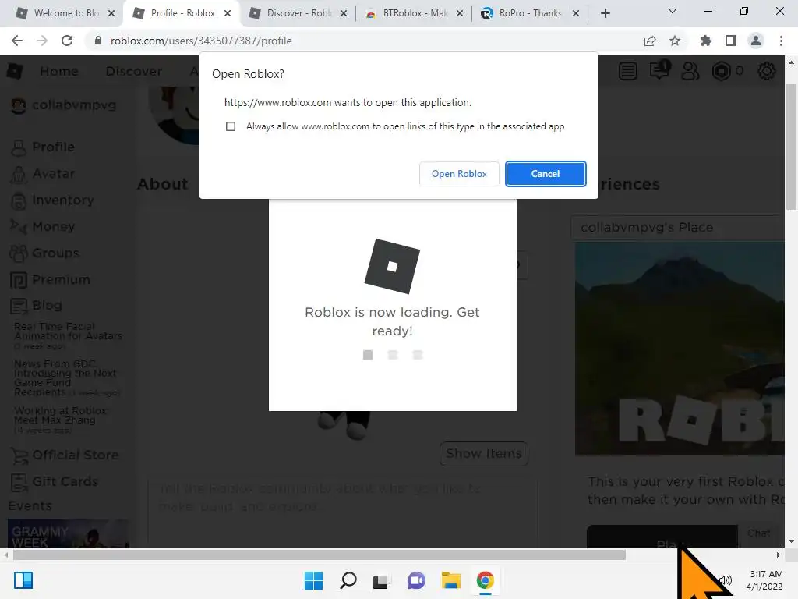
Task: Open Teams Chat on taskbar
Action: [x=416, y=580]
